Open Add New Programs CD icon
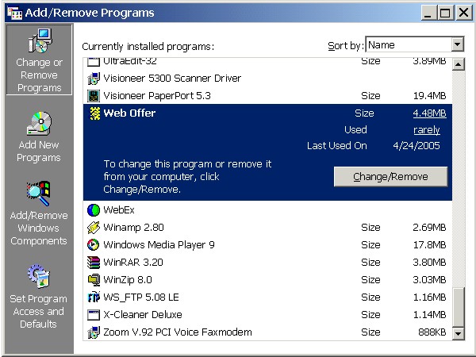Viewport: 476px width, 357px height. pos(39,124)
